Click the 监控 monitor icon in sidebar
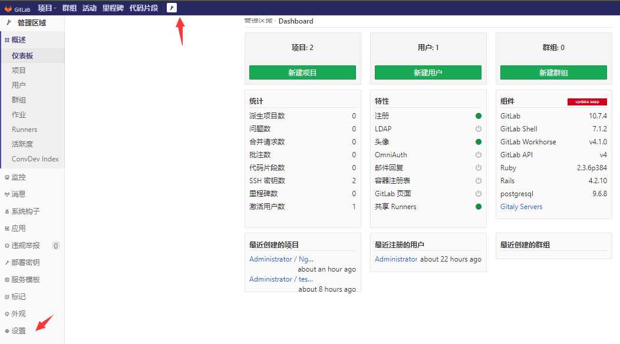 point(6,177)
